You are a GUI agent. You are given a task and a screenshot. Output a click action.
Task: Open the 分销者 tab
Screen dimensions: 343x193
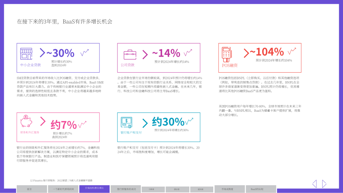[x=153, y=190]
